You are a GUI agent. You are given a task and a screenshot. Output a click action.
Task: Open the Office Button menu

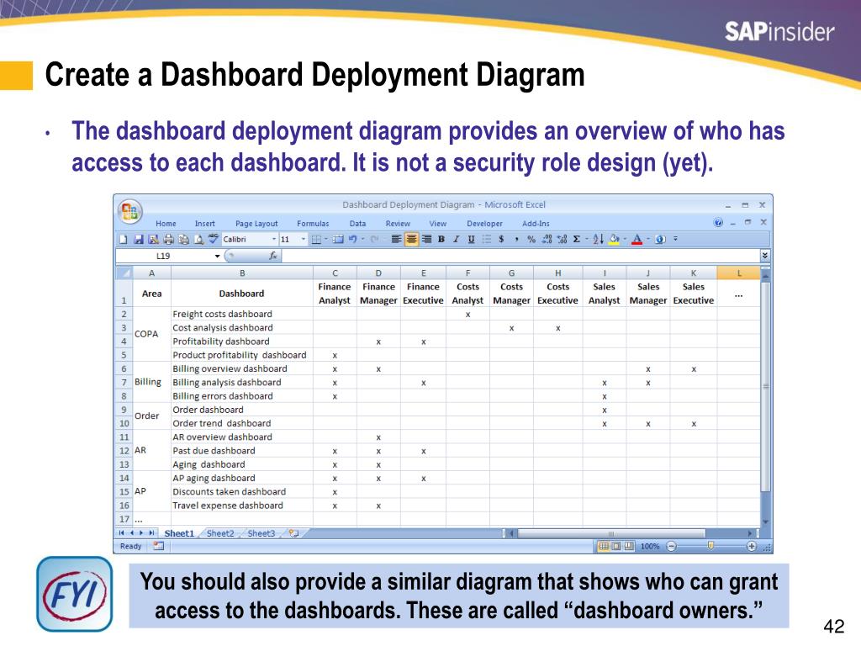point(130,211)
